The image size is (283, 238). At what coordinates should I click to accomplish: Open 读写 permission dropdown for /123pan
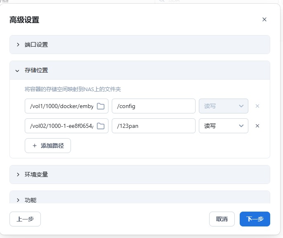(223, 126)
